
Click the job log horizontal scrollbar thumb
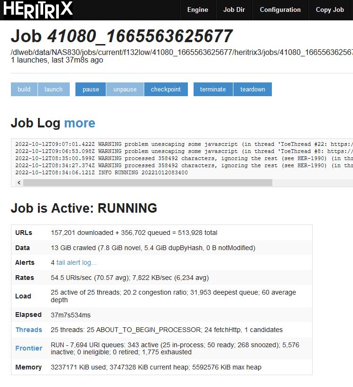pyautogui.click(x=148, y=183)
